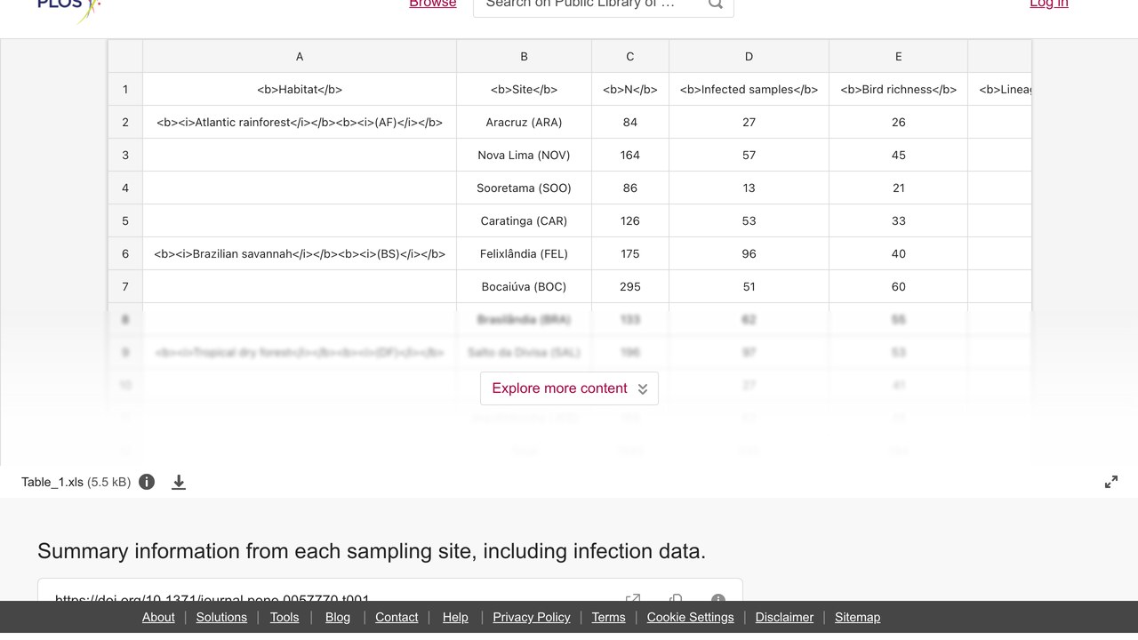Click the Atlantic rainforest habitat cell
Image resolution: width=1138 pixels, height=640 pixels.
coord(300,123)
